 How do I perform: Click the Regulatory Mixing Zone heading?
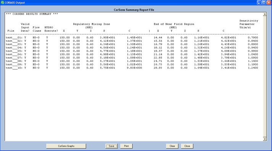point(91,24)
